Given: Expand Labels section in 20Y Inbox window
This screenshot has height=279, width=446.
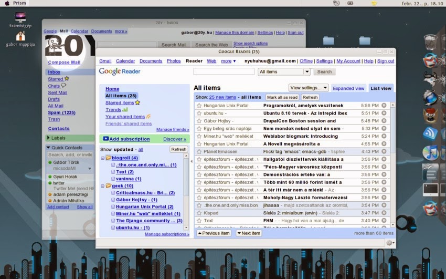Looking at the screenshot, I should (x=48, y=138).
